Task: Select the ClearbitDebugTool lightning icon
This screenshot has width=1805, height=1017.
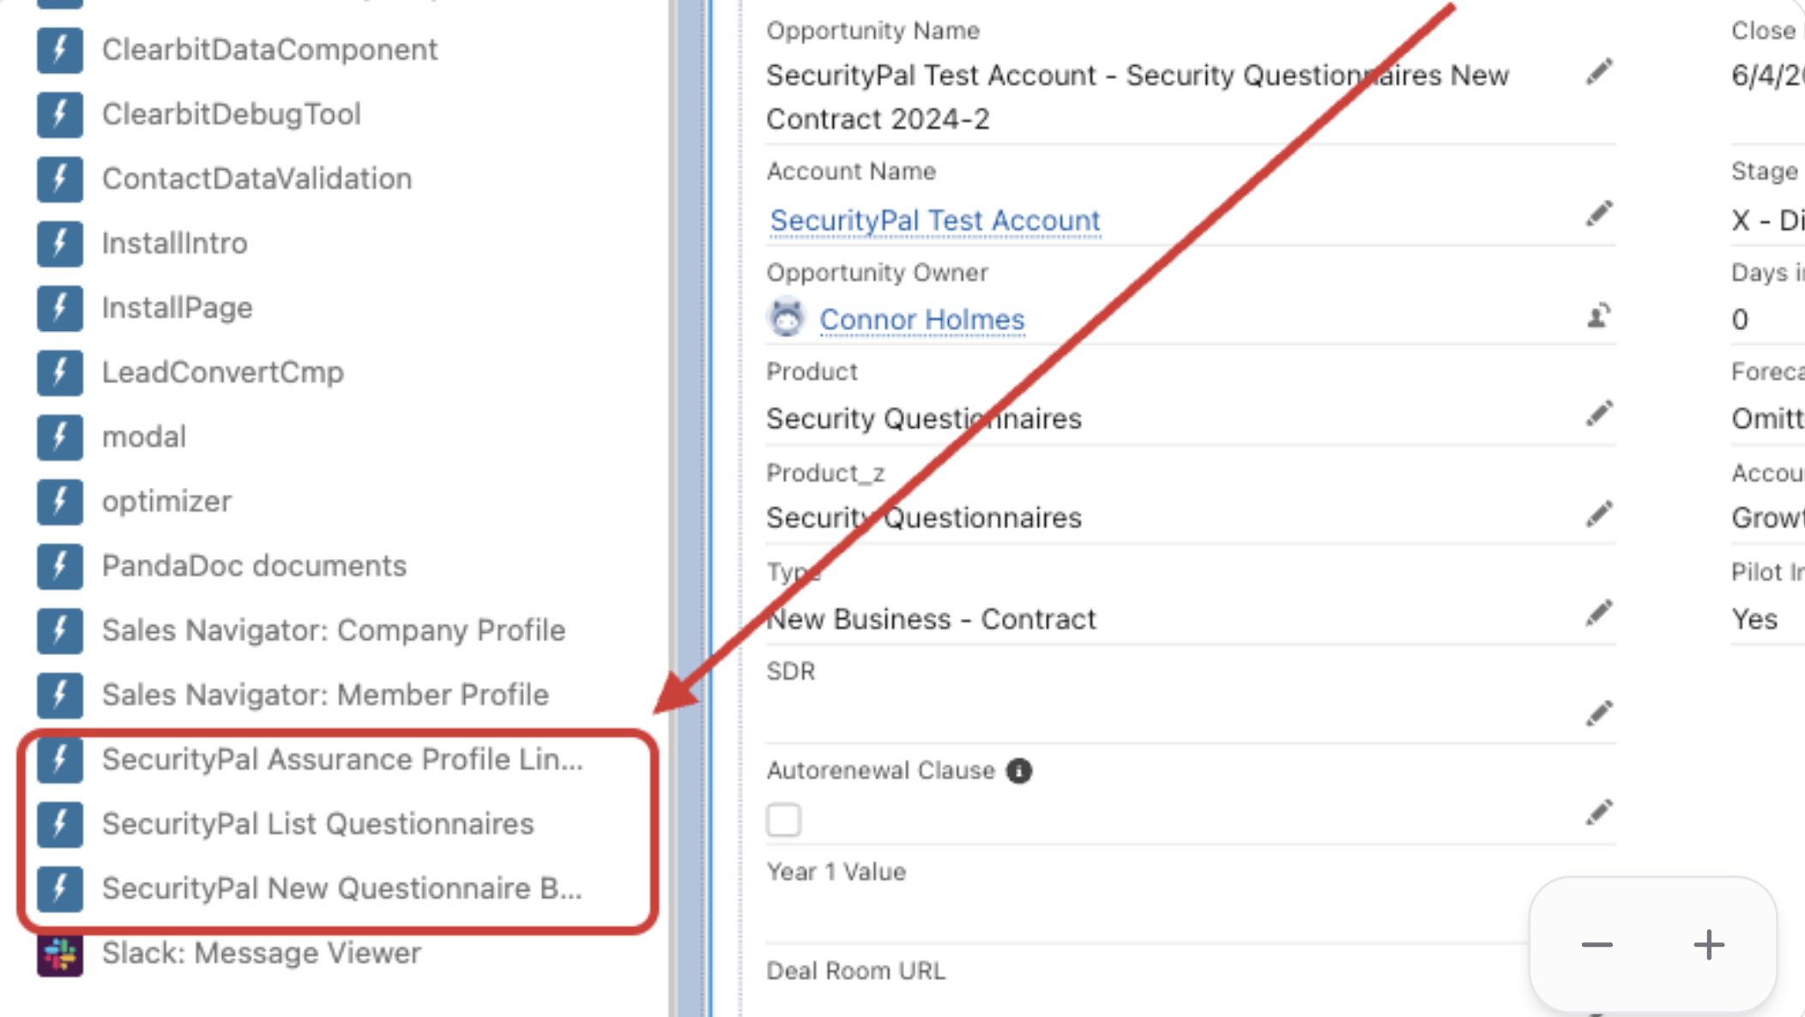Action: tap(59, 114)
